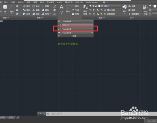Click the Erase pencil-eraser icon
The width and height of the screenshot is (157, 123).
point(55,6)
